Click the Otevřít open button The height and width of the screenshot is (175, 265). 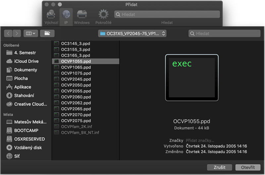point(248,167)
